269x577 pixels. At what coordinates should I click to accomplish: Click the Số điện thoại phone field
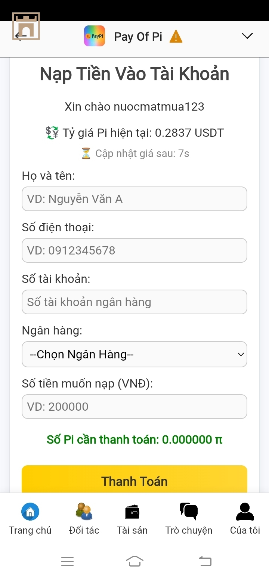[x=134, y=250]
